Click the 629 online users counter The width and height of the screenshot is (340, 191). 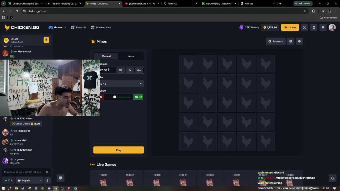tap(8, 180)
